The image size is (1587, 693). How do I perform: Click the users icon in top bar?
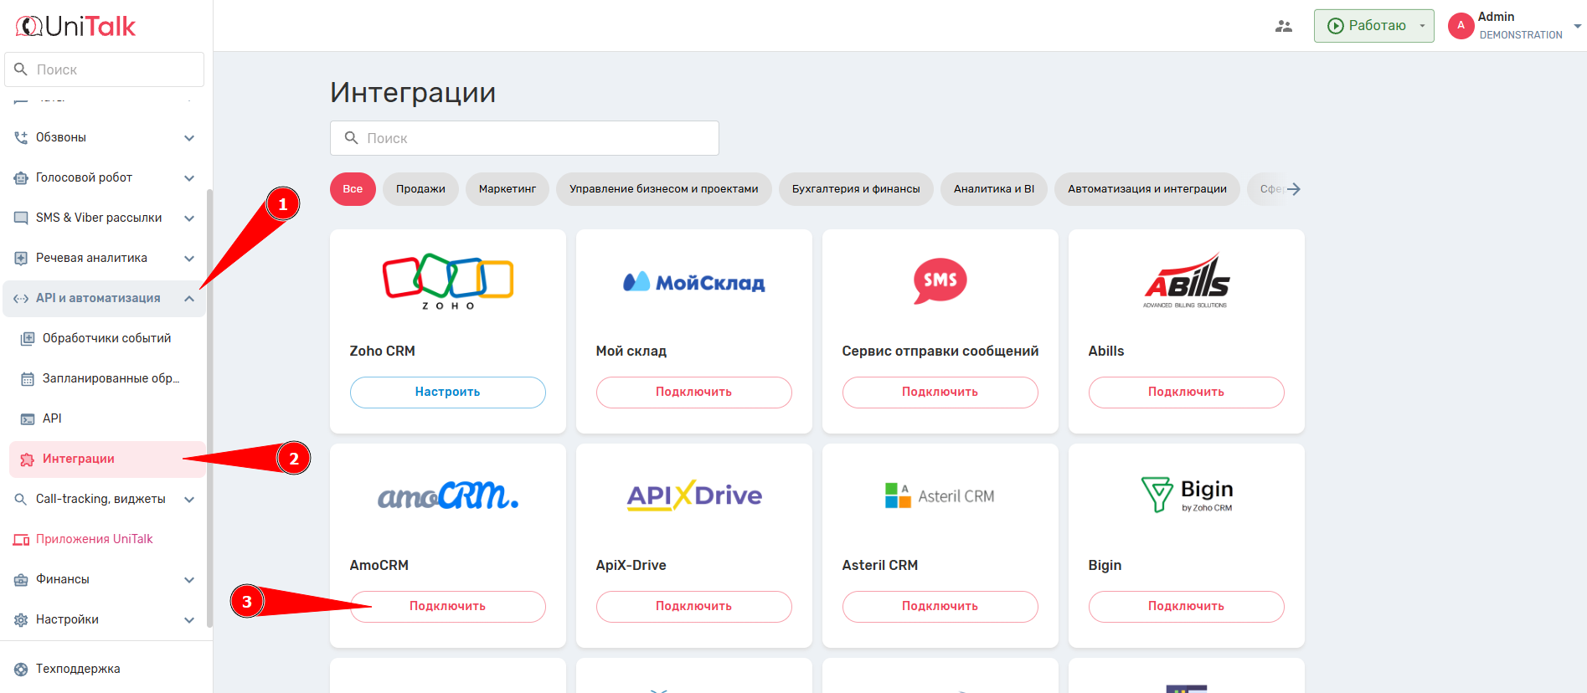[1283, 26]
